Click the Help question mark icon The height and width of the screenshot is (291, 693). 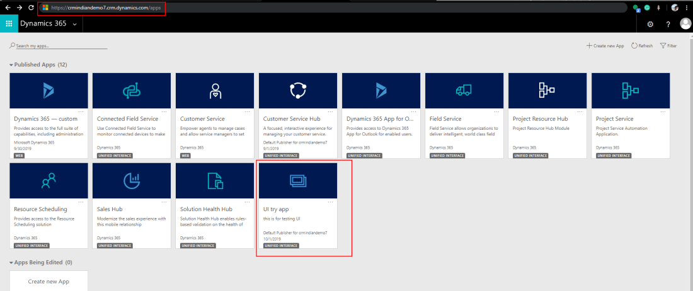tap(668, 24)
